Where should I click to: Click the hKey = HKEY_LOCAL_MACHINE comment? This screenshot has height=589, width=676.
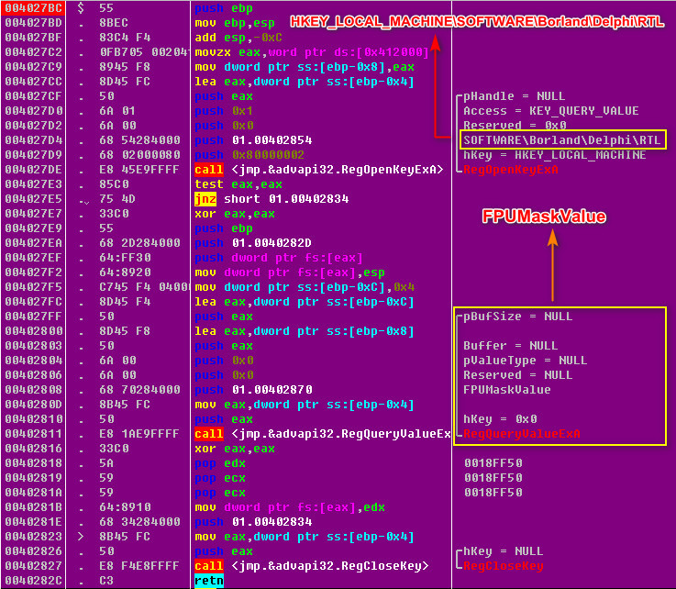pos(554,155)
